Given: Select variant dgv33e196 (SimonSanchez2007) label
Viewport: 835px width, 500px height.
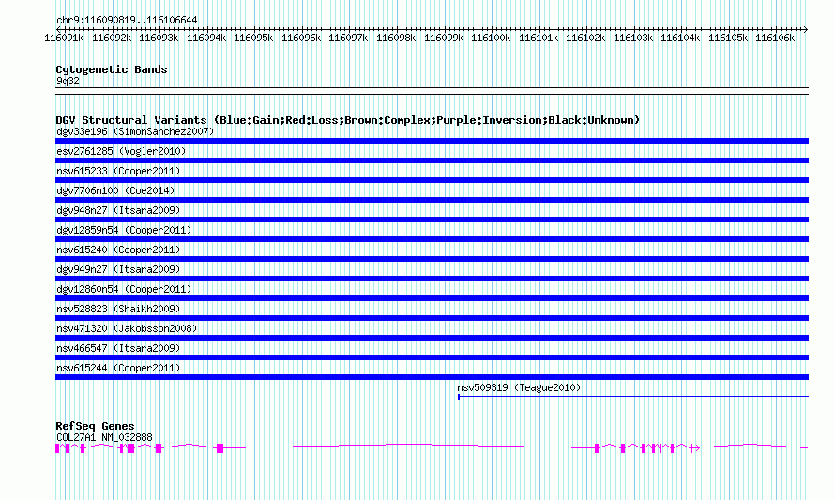Looking at the screenshot, I should click(135, 131).
